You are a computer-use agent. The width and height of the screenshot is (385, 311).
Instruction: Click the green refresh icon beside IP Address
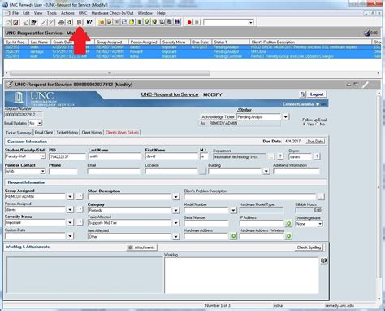[x=288, y=223]
